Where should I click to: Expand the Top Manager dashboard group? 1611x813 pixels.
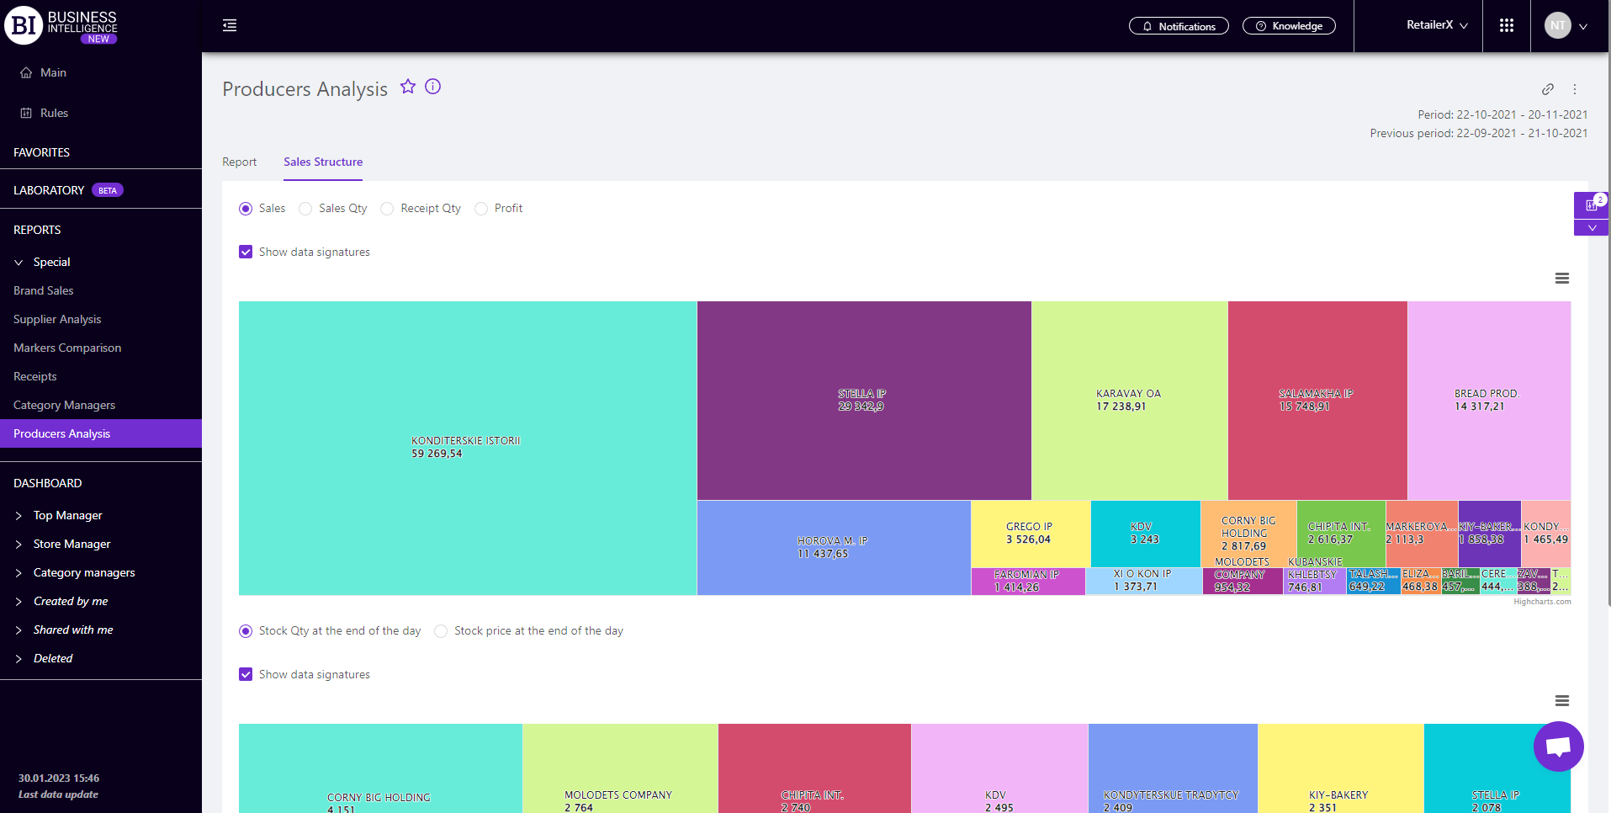pos(19,515)
